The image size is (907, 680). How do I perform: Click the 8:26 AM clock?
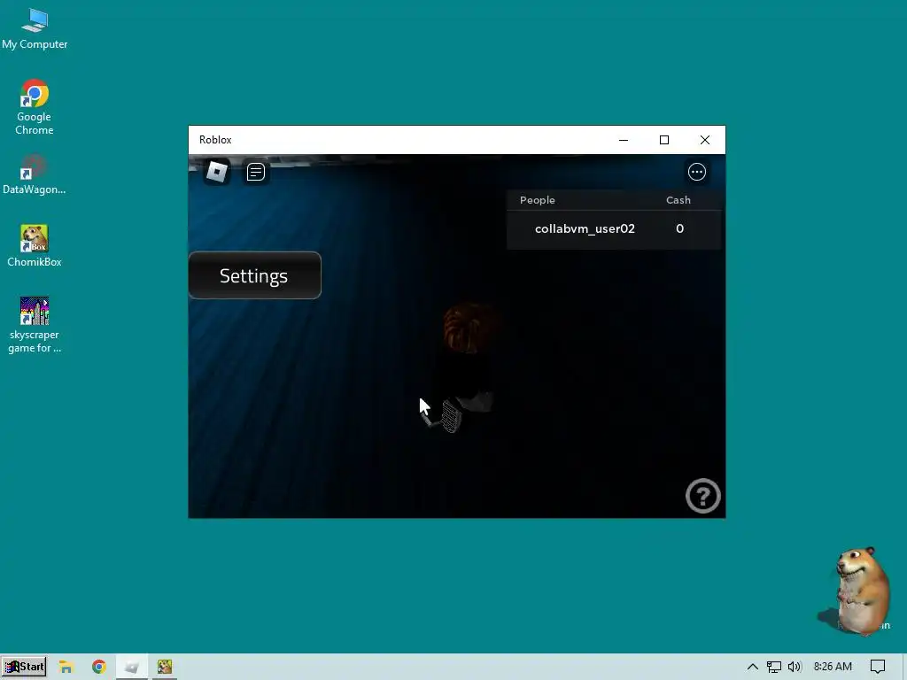pos(833,667)
